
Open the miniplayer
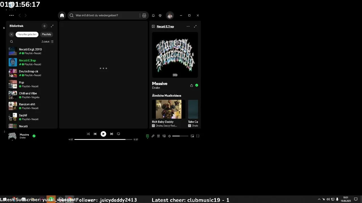click(x=192, y=136)
